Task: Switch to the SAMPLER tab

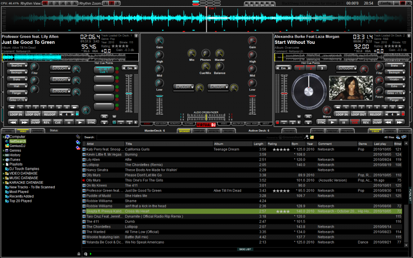Action: point(199,131)
